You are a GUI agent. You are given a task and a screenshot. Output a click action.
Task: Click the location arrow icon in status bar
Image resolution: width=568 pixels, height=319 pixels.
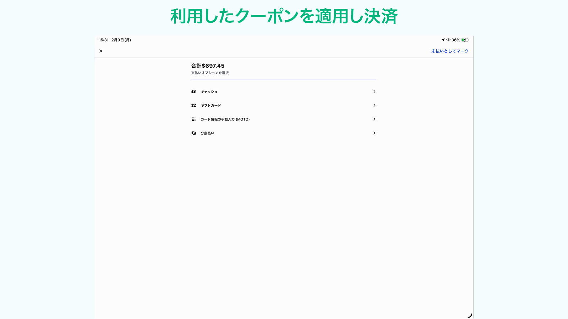coord(443,40)
